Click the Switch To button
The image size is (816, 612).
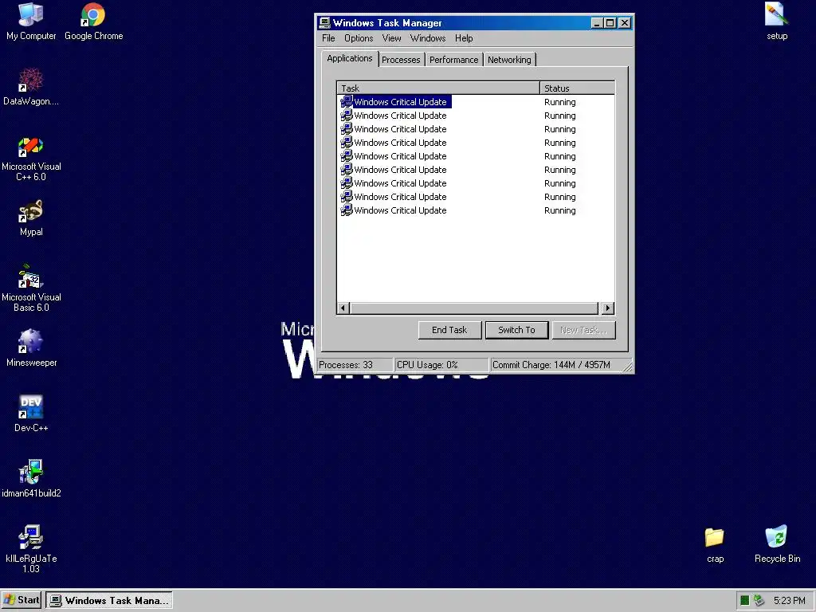tap(516, 330)
